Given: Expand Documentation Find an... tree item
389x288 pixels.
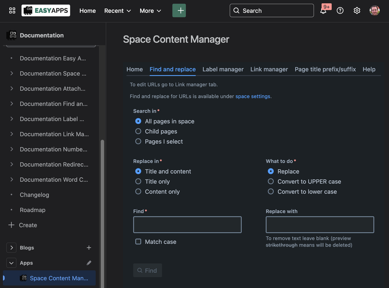Looking at the screenshot, I should pos(12,104).
